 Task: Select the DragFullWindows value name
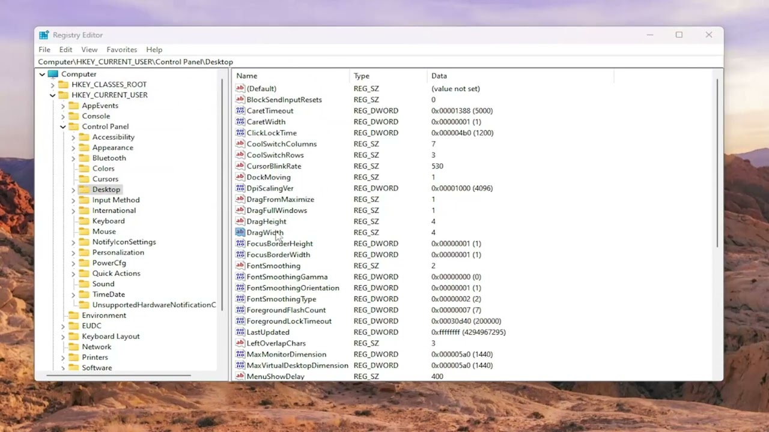[277, 211]
